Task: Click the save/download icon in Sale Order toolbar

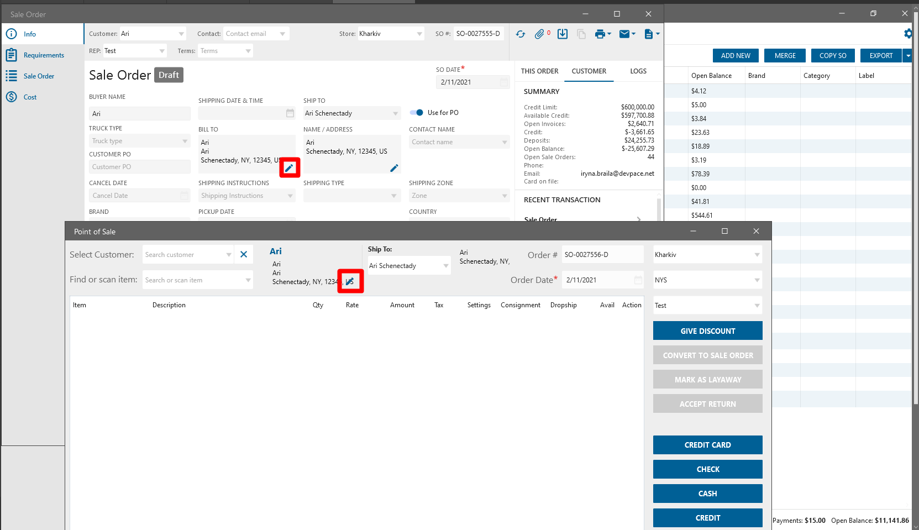Action: pyautogui.click(x=563, y=34)
